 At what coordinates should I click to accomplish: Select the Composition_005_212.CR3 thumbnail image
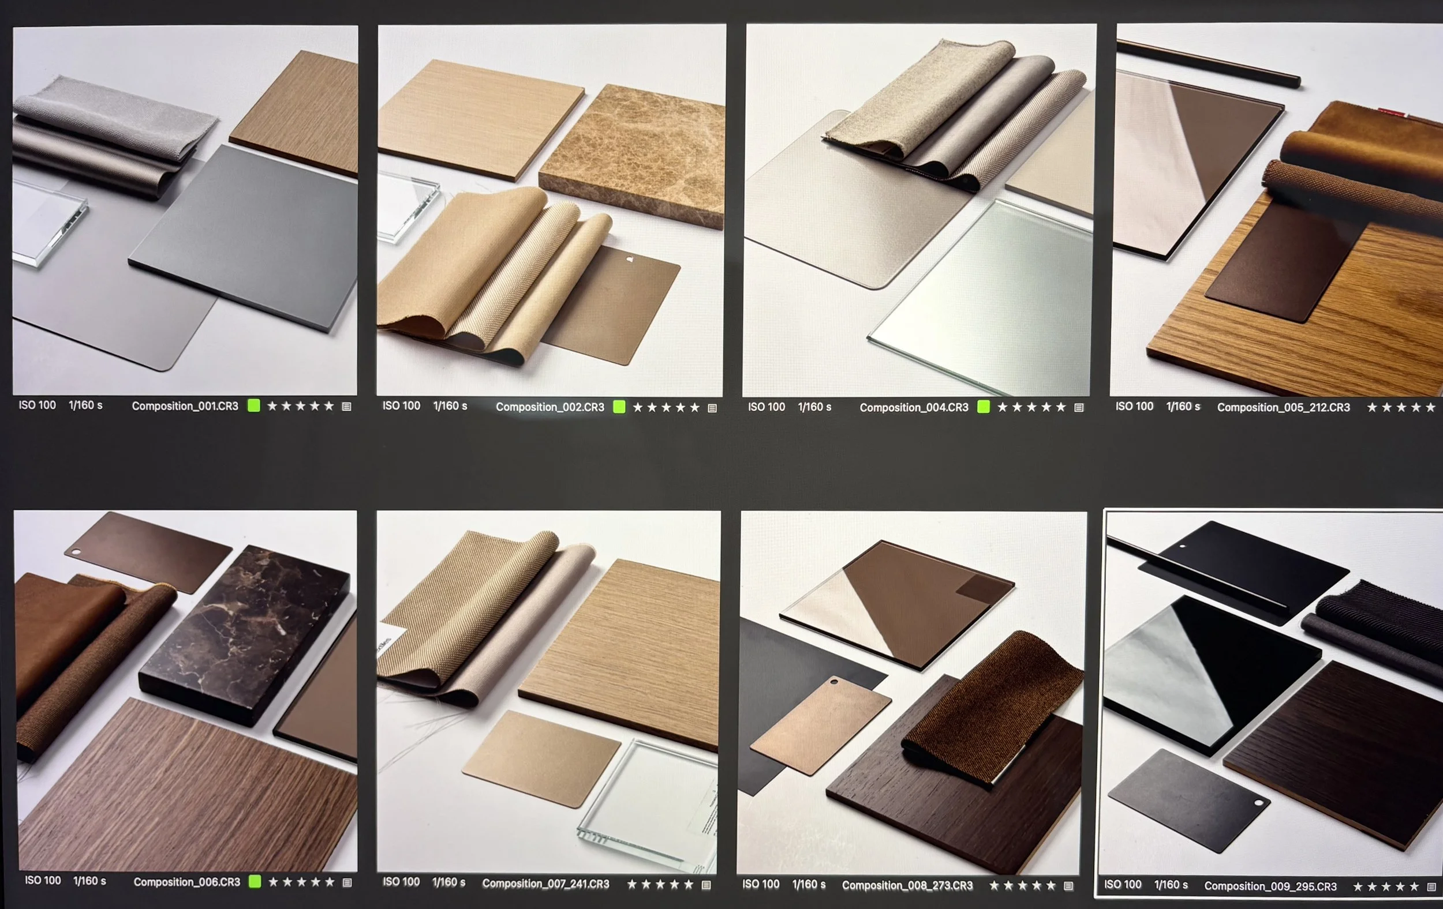click(x=1276, y=209)
